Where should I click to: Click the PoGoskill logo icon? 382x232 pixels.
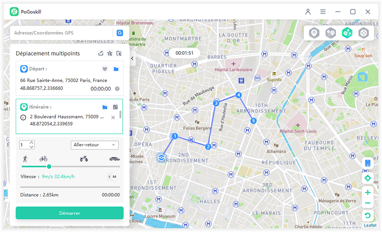[x=14, y=12]
